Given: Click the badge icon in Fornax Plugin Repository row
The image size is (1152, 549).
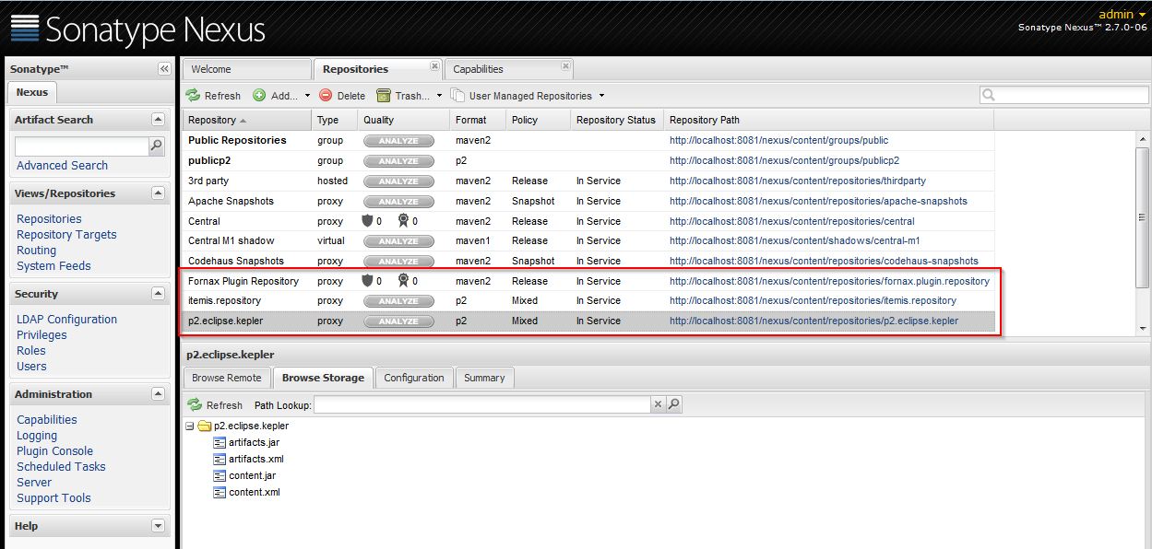Looking at the screenshot, I should coord(403,281).
